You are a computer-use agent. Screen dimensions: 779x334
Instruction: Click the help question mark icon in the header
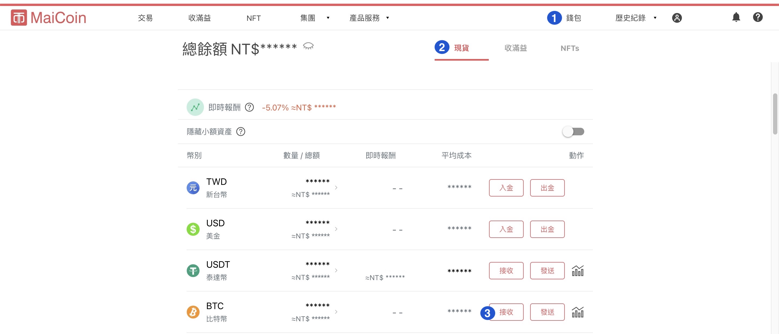pos(758,17)
